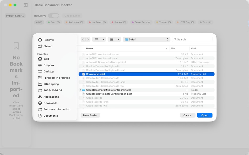This screenshot has height=155, width=249.
Task: Switch to the All results filter
Action: [39, 22]
